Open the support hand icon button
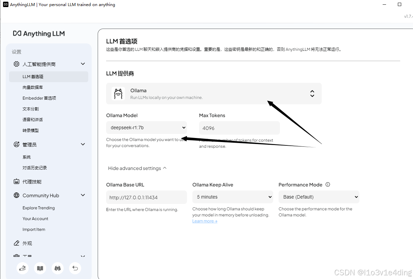This screenshot has width=413, height=279. tap(23, 268)
